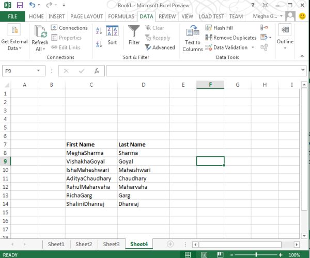Open account menu for Megha G...
This screenshot has height=258, width=310.
(268, 16)
